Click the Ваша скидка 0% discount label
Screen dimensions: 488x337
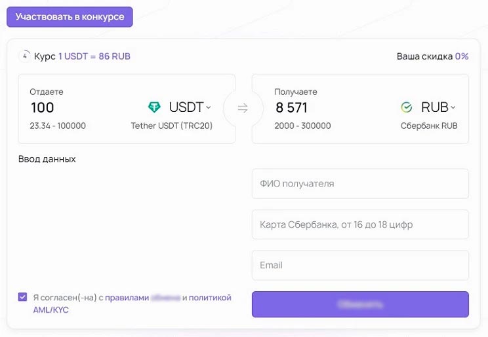[x=432, y=56]
